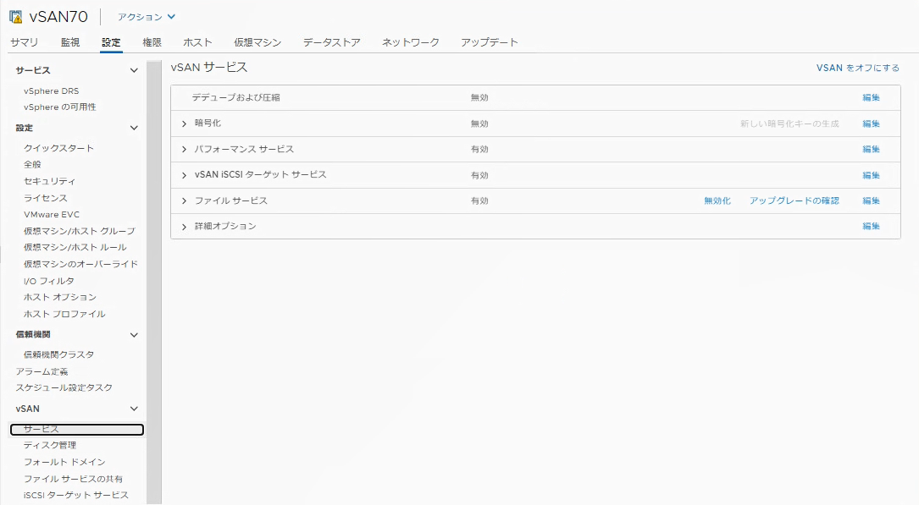Open ディスク管理 under vSAN
The image size is (919, 505).
(x=50, y=445)
